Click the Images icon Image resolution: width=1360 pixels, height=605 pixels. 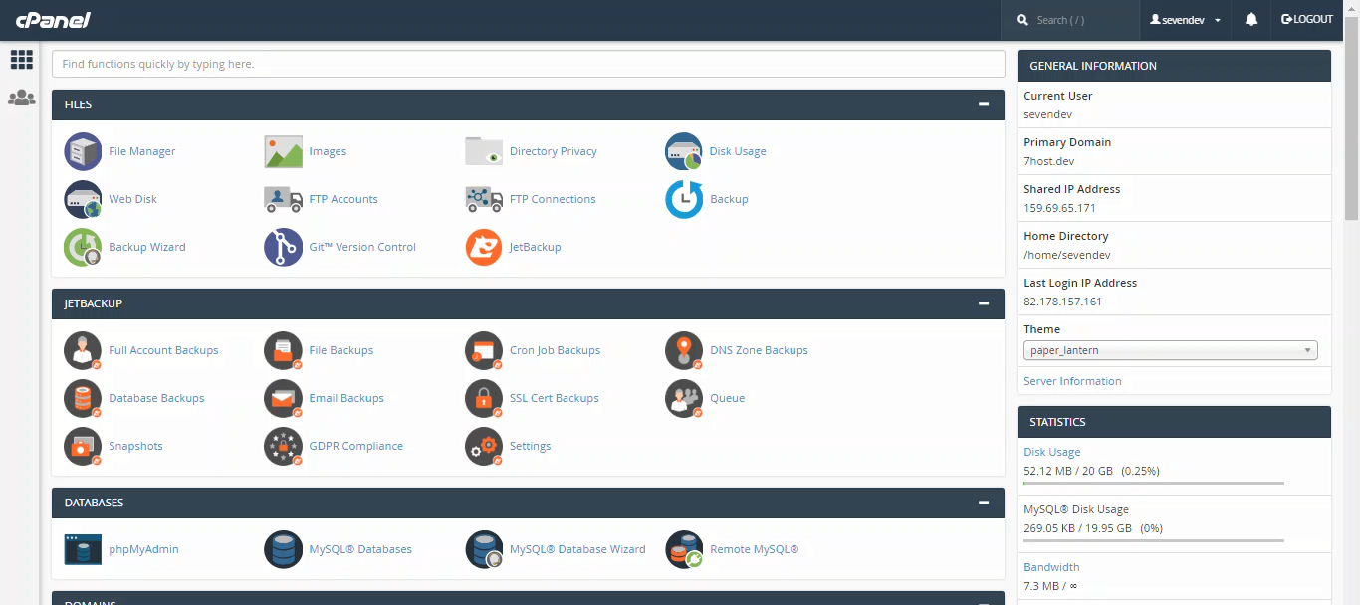tap(284, 151)
